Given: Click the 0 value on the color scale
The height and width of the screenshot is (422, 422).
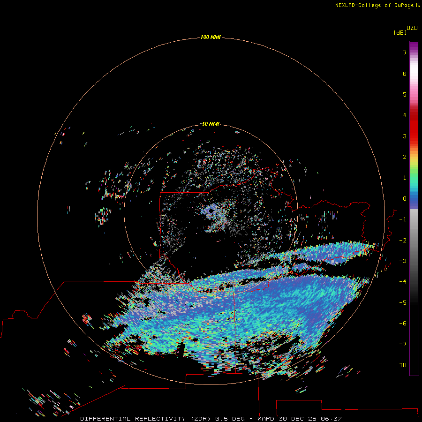Looking at the screenshot, I should (x=405, y=199).
